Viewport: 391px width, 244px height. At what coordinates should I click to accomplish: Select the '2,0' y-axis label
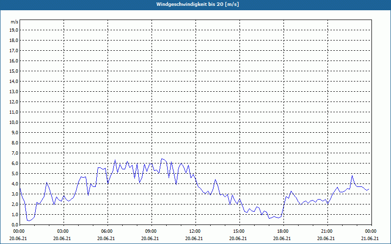15,204
